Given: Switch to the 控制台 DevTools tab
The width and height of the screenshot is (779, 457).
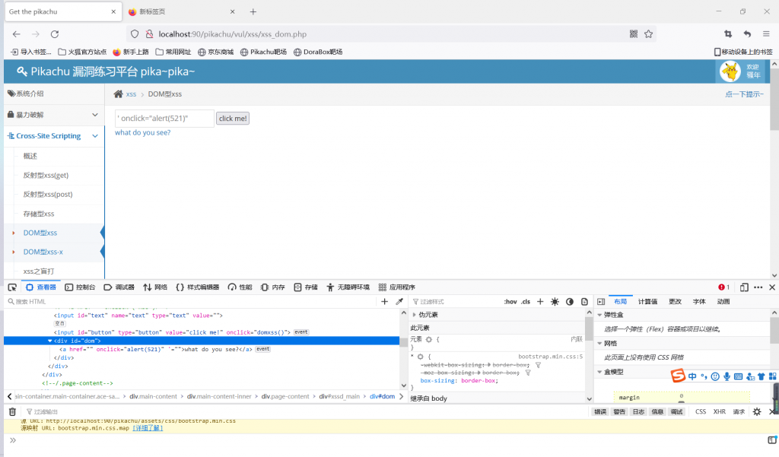Looking at the screenshot, I should tap(81, 287).
